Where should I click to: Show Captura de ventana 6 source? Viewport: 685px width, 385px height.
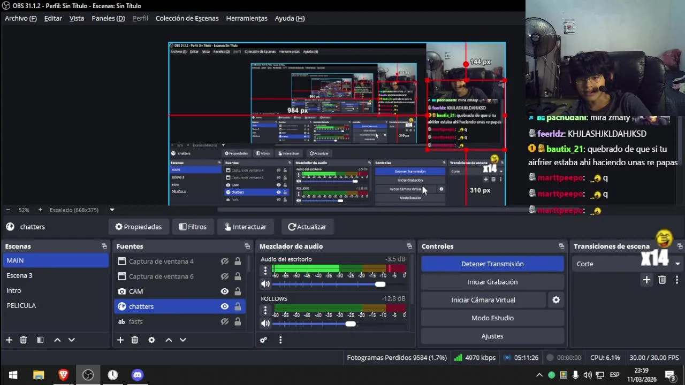(225, 276)
